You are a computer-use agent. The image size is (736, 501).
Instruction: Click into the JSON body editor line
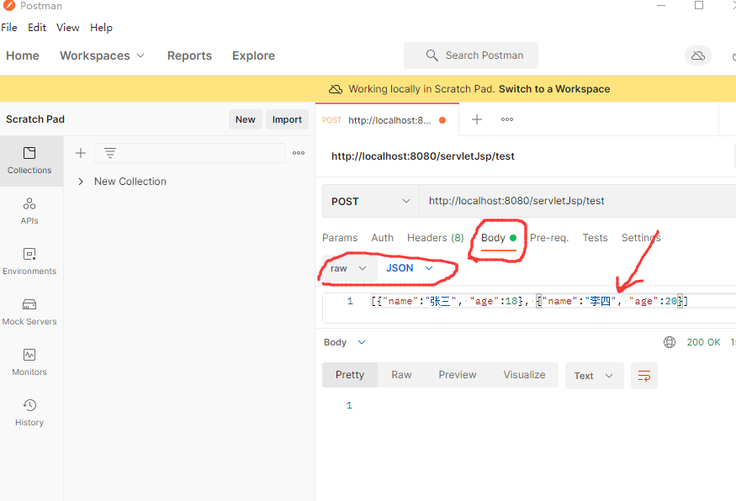[529, 301]
